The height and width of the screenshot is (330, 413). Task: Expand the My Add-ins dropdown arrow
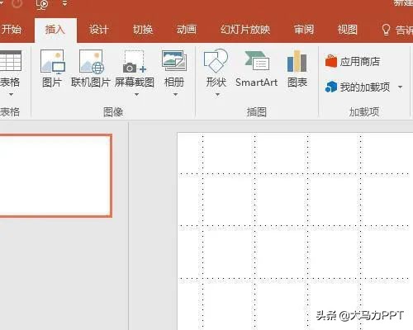(400, 87)
